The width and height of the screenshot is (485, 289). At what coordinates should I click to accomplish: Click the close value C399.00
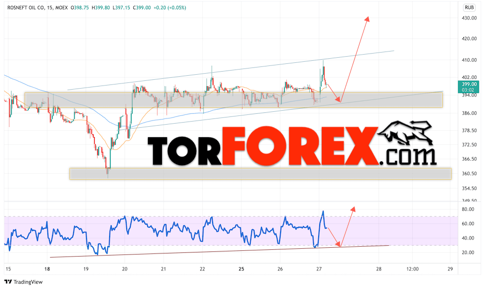point(142,8)
